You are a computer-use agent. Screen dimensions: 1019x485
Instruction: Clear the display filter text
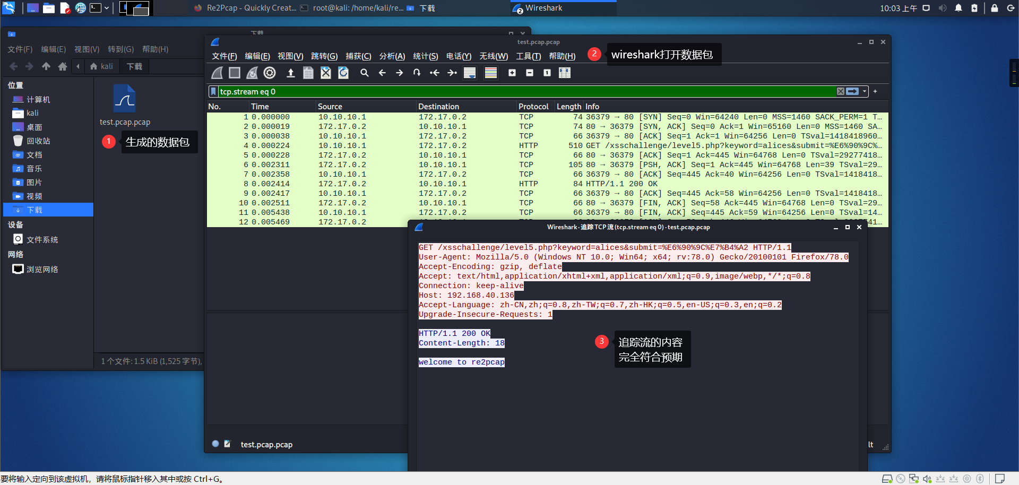coord(841,91)
